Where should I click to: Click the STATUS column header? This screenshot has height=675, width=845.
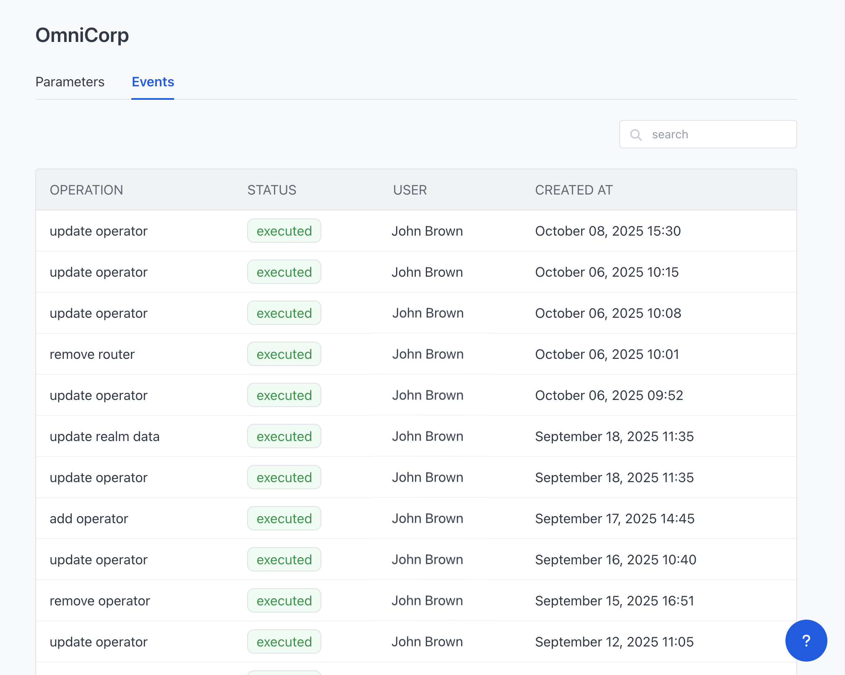coord(271,190)
